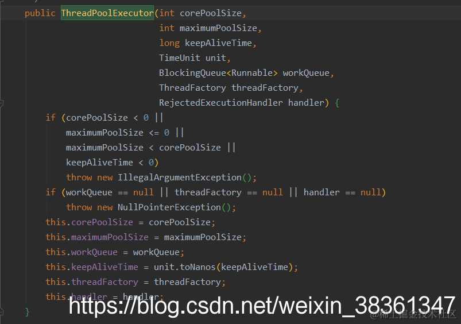The width and height of the screenshot is (461, 324).
Task: Click the NullPointerException class name
Action: pyautogui.click(x=169, y=207)
